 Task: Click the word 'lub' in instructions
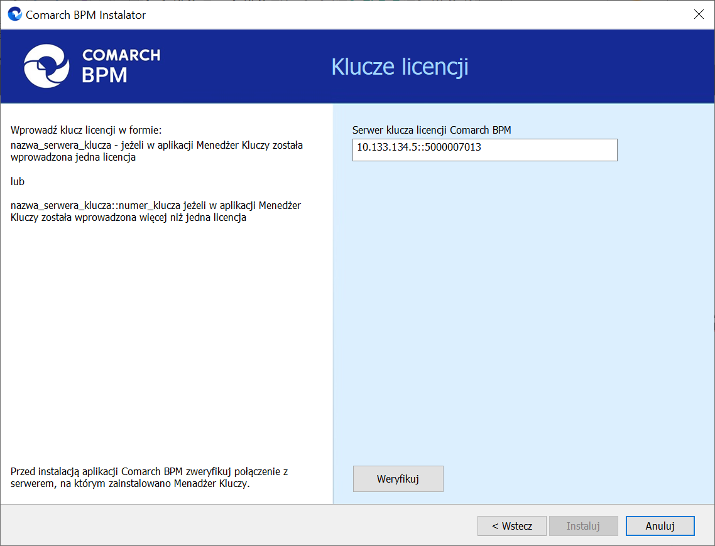[x=18, y=181]
